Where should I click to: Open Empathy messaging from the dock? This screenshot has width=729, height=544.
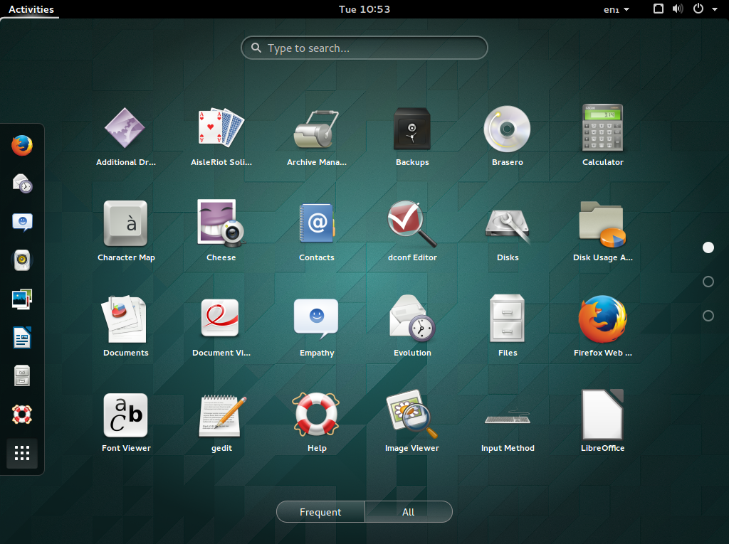coord(22,222)
